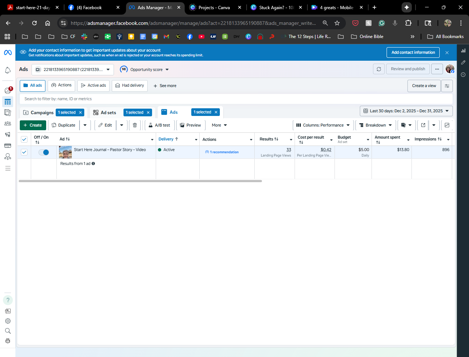The height and width of the screenshot is (357, 469).
Task: Open the Breakdown dropdown
Action: point(376,125)
